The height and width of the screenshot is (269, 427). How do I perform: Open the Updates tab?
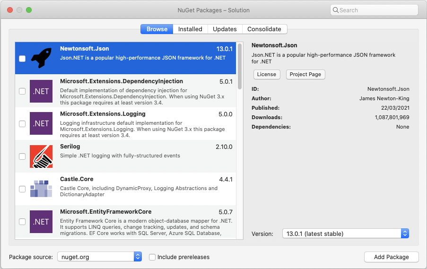coord(225,29)
